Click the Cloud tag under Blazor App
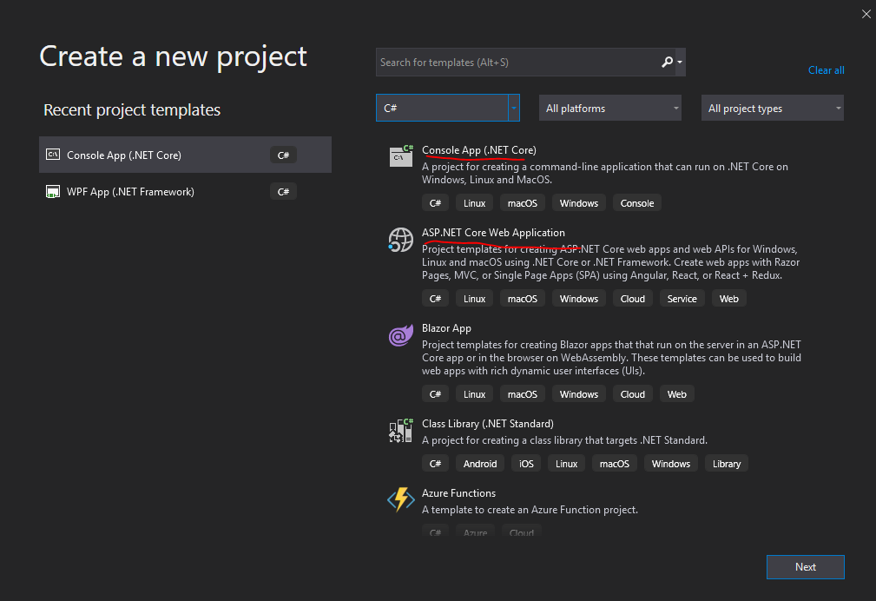 coord(632,394)
